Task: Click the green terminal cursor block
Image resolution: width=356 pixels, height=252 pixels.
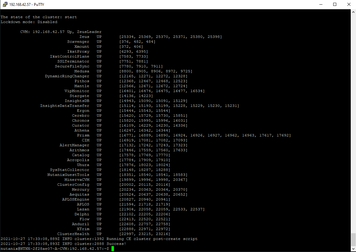Action: 113,249
